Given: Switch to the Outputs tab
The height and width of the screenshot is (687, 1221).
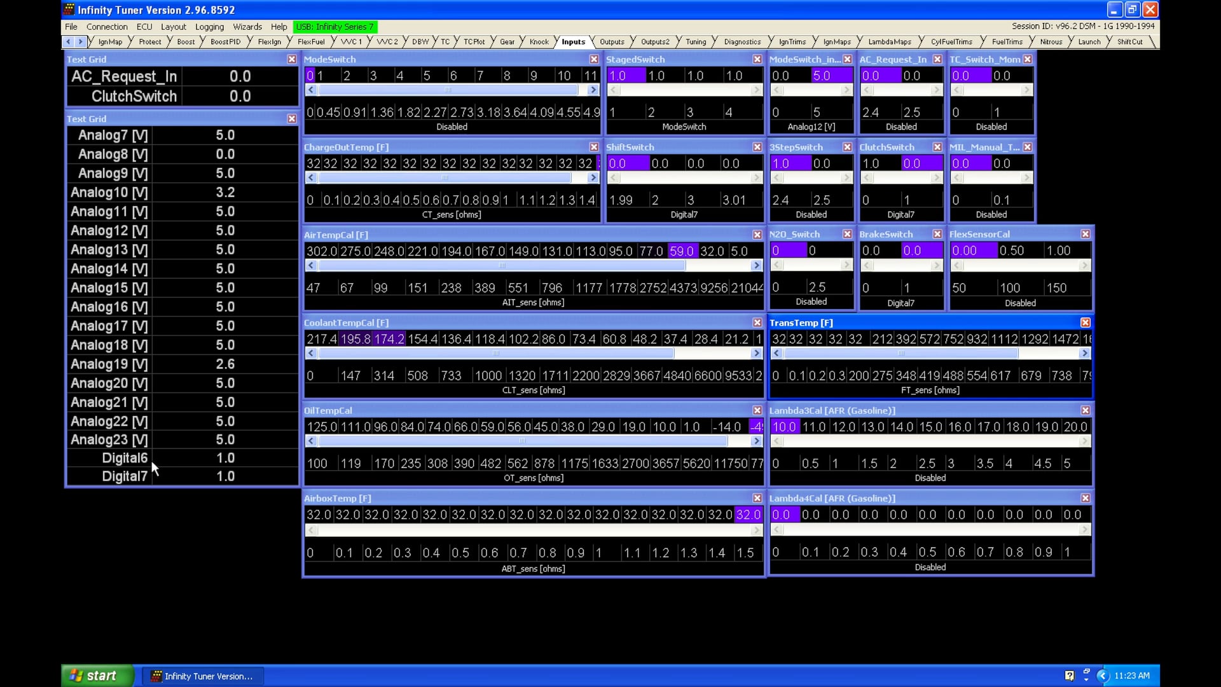Looking at the screenshot, I should [611, 42].
